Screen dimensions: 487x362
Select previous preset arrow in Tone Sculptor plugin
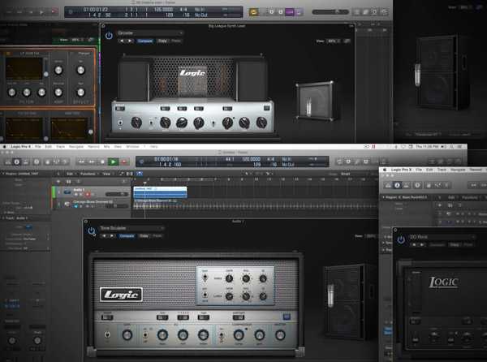coord(104,236)
